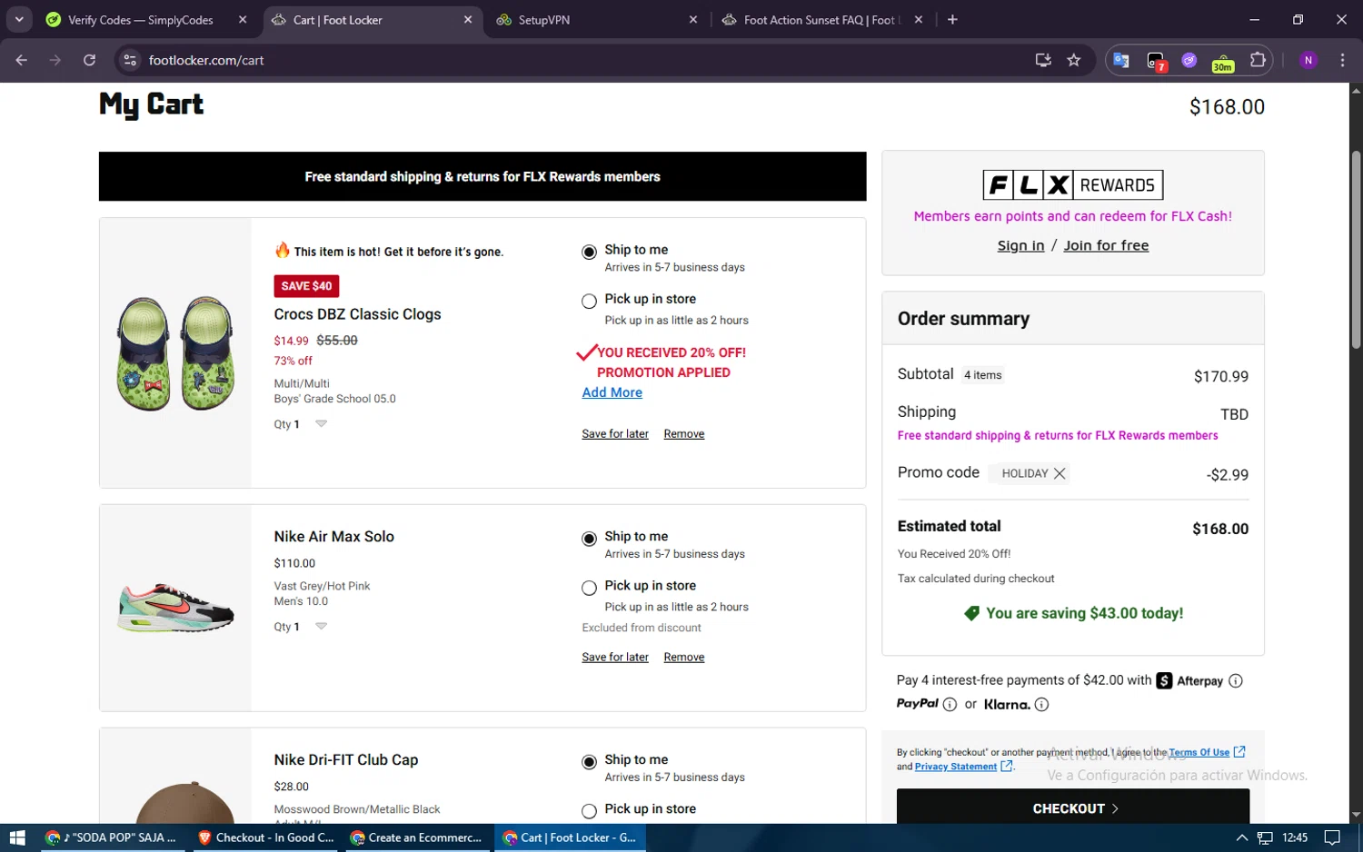The height and width of the screenshot is (852, 1363).
Task: Click the browser back arrow
Action: [22, 60]
